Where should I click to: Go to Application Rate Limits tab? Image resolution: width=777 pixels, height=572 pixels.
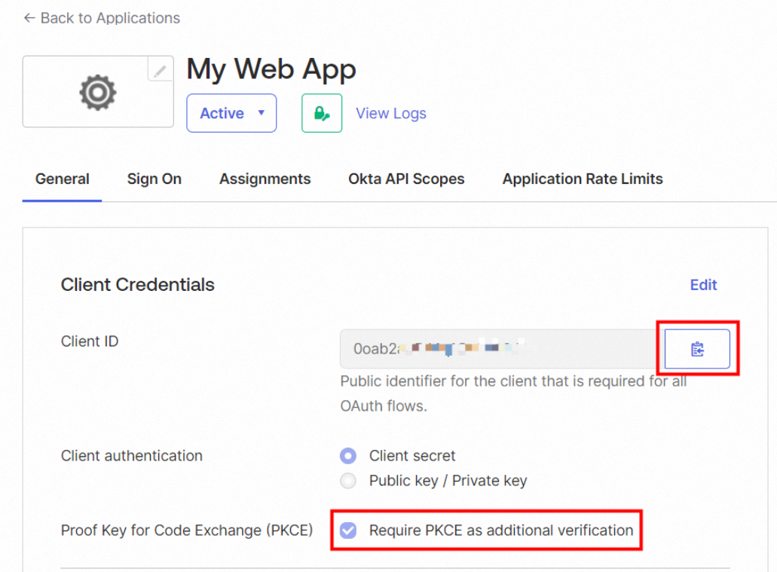pos(583,179)
